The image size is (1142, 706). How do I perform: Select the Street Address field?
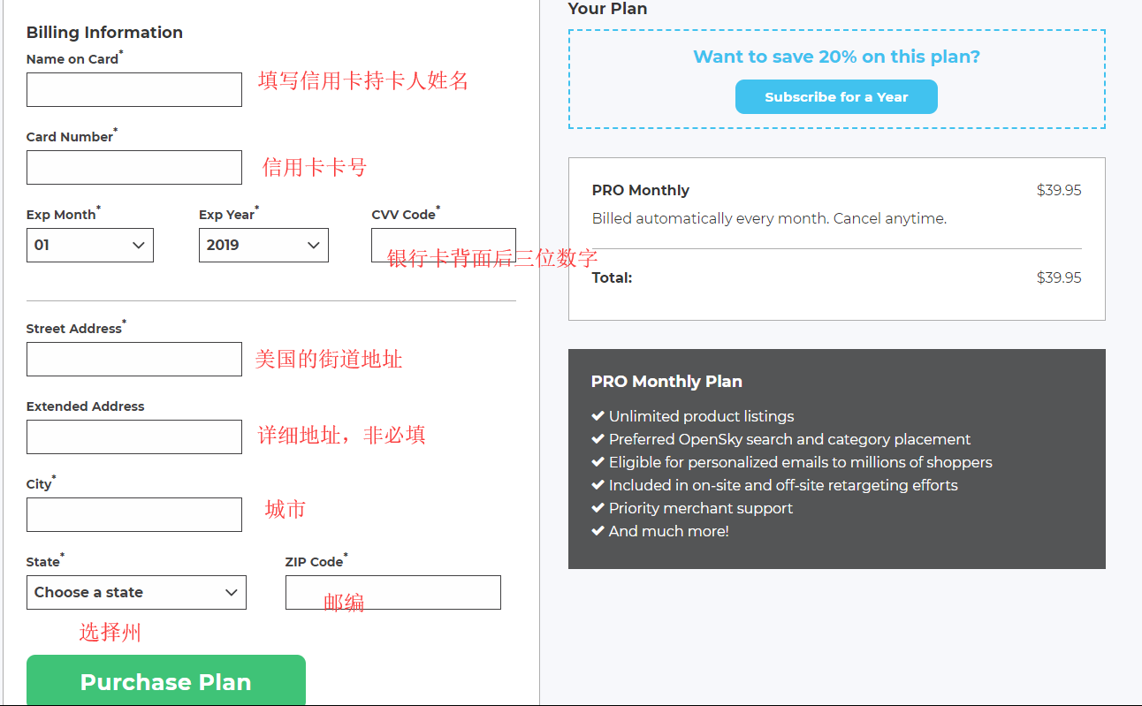133,360
